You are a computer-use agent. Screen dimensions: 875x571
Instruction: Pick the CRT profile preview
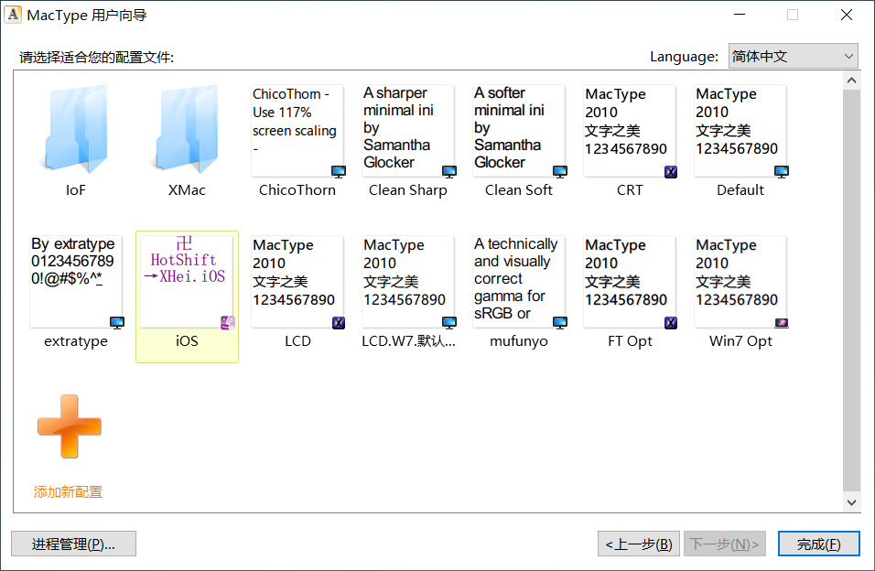[x=630, y=131]
